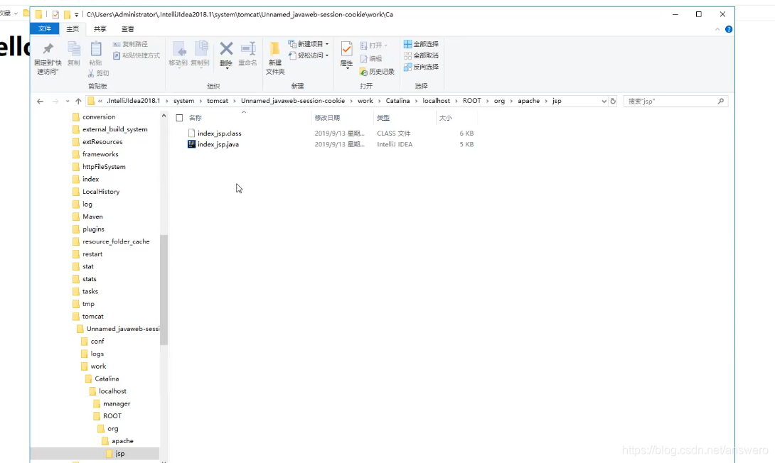Image resolution: width=775 pixels, height=463 pixels.
Task: Open the File ribbon tab
Action: coord(45,28)
